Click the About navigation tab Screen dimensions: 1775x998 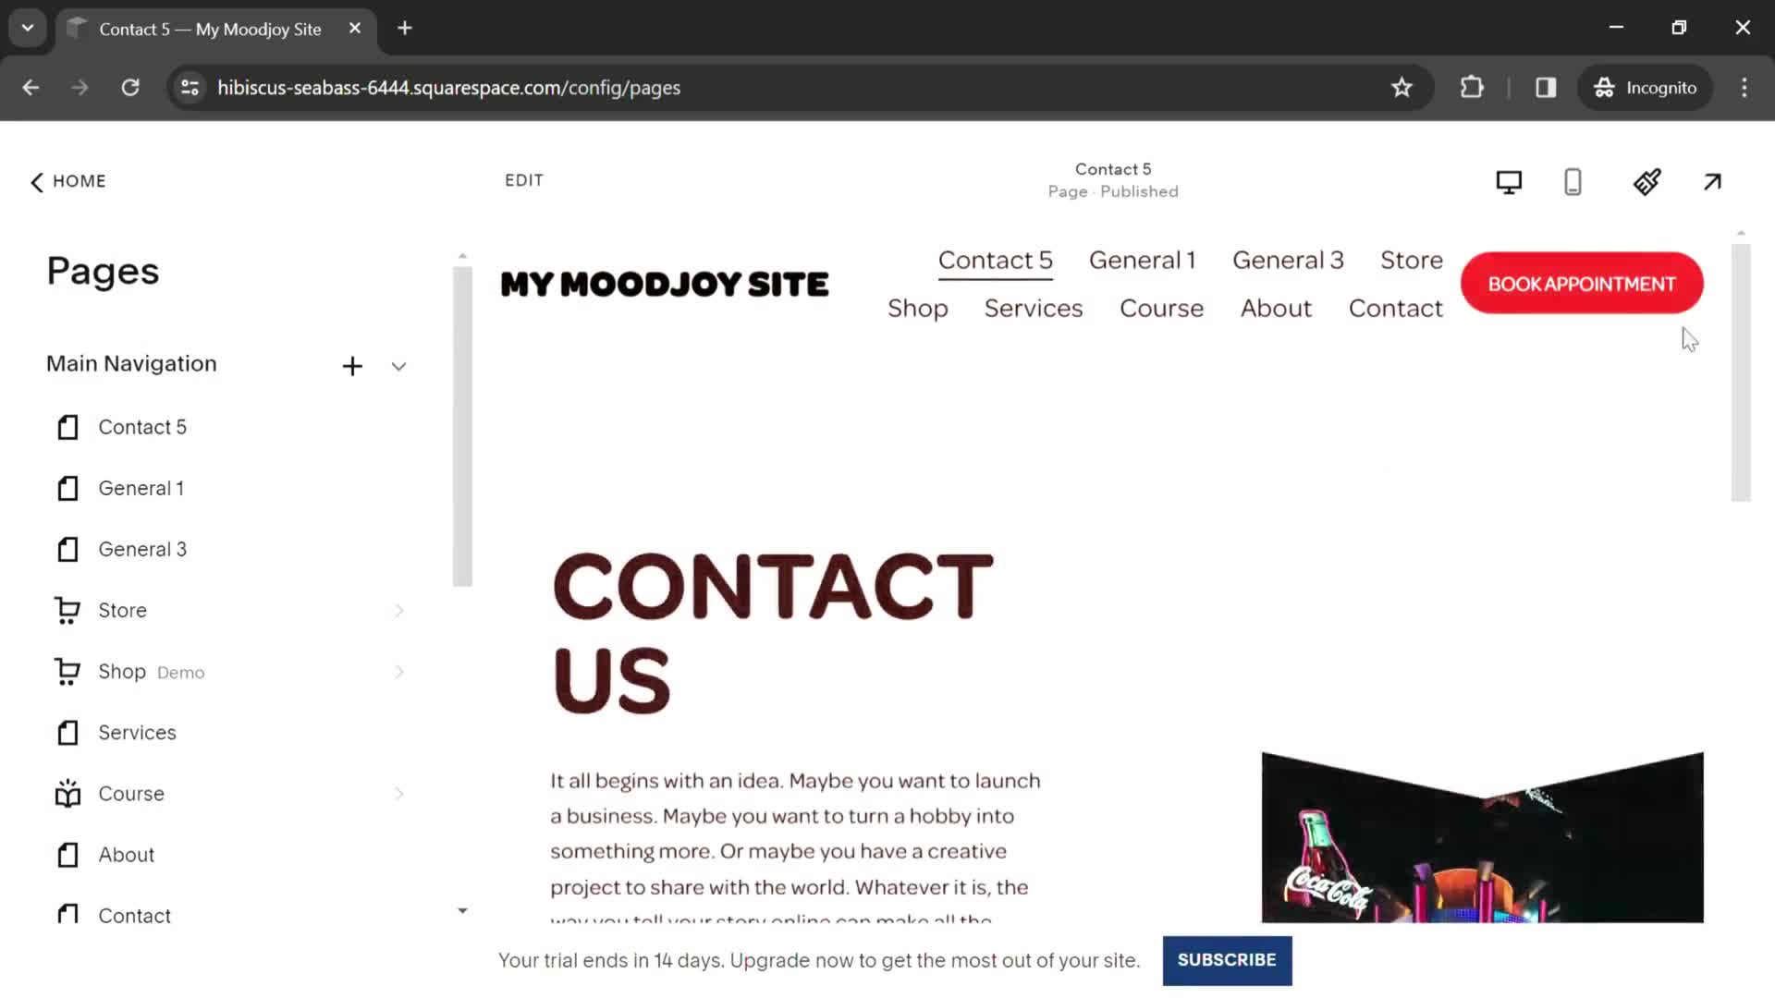click(x=1275, y=307)
